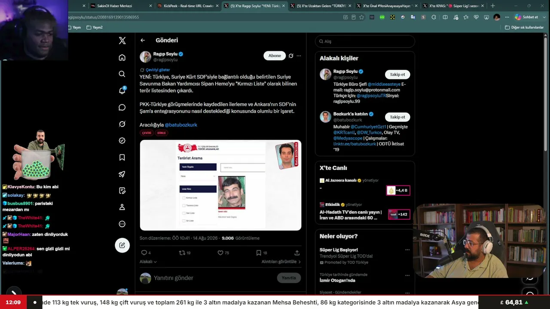The width and height of the screenshot is (550, 309).
Task: Click the share icon under the post
Action: 297,253
